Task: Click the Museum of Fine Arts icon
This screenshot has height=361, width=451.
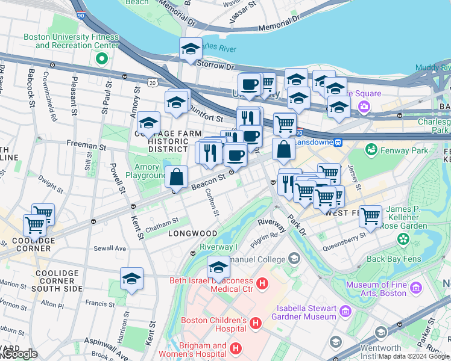Action: tap(416, 288)
